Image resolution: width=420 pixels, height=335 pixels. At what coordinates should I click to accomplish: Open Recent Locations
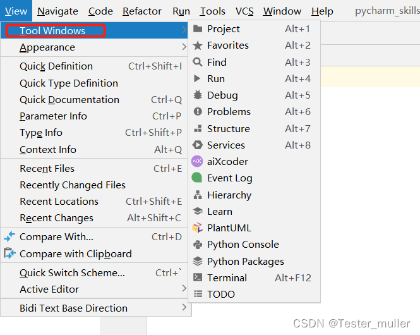coord(94,202)
